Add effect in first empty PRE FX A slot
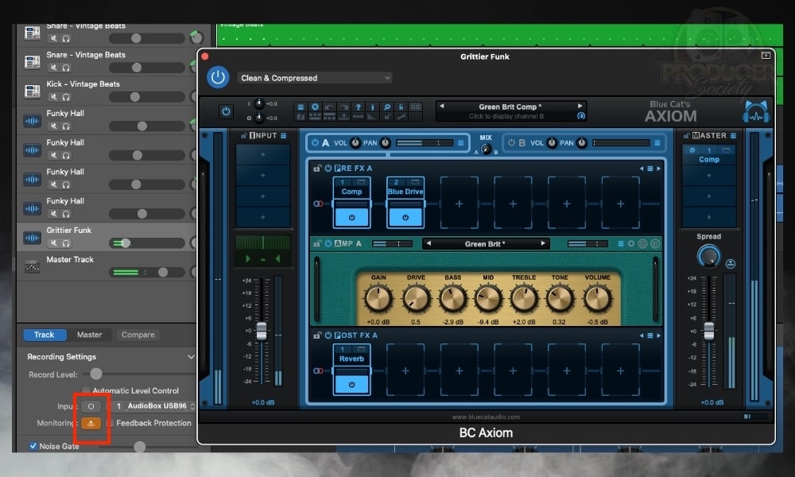 459,204
